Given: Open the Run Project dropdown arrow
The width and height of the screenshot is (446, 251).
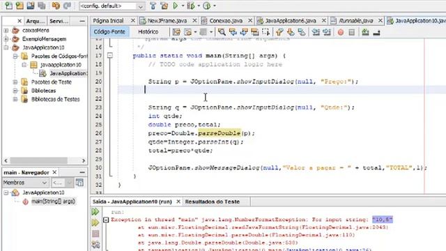Looking at the screenshot, I should point(183,6).
